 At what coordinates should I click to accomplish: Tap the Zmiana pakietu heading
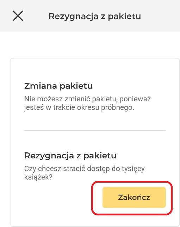pyautogui.click(x=58, y=86)
